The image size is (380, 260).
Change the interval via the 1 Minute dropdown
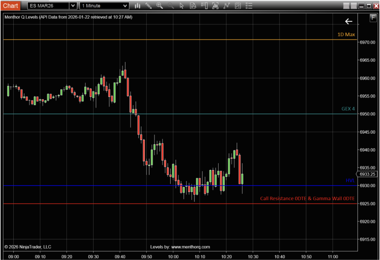[x=104, y=6]
